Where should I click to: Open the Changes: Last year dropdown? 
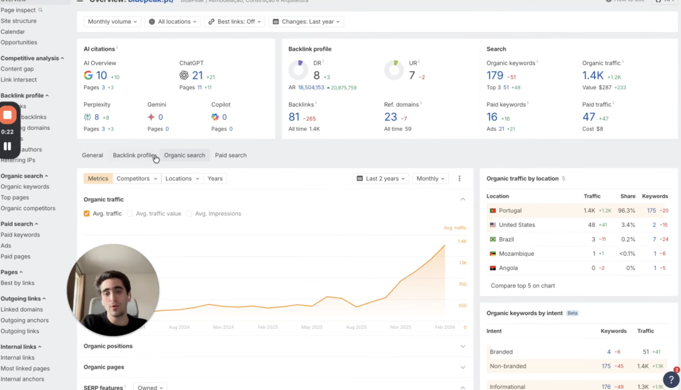tap(306, 21)
